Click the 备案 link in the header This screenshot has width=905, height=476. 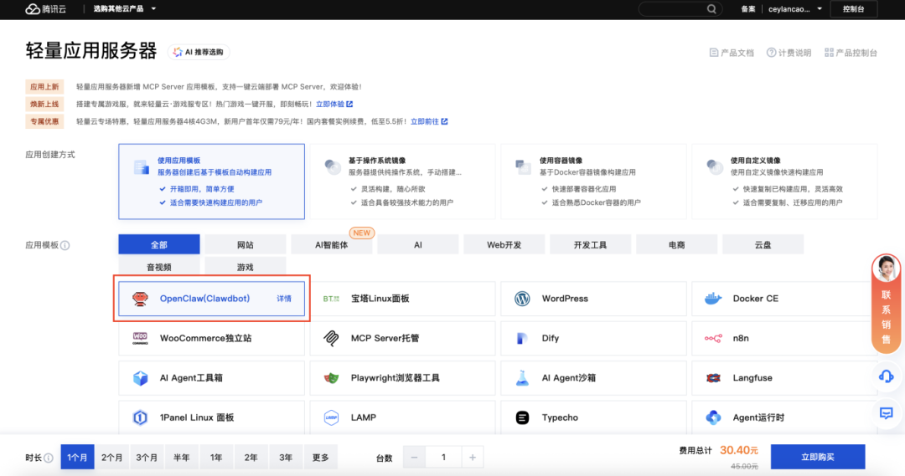(x=748, y=8)
